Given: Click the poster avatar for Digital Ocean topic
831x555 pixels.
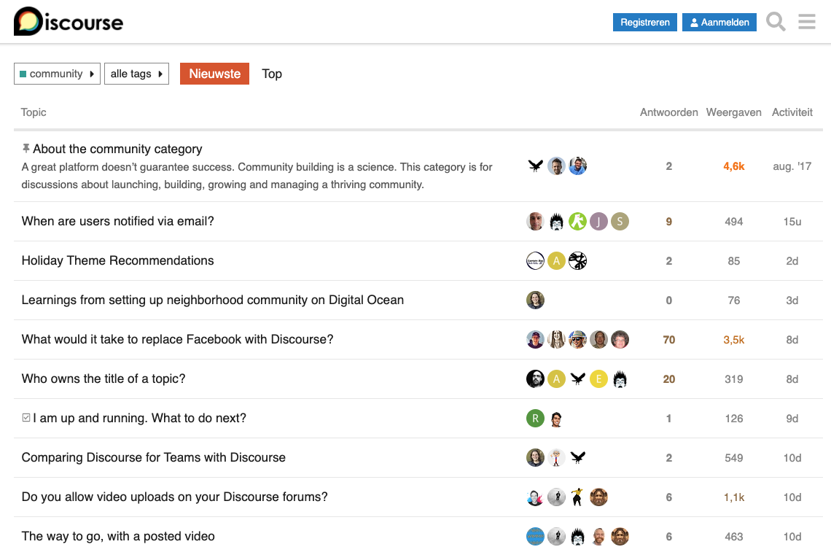Looking at the screenshot, I should click(535, 300).
